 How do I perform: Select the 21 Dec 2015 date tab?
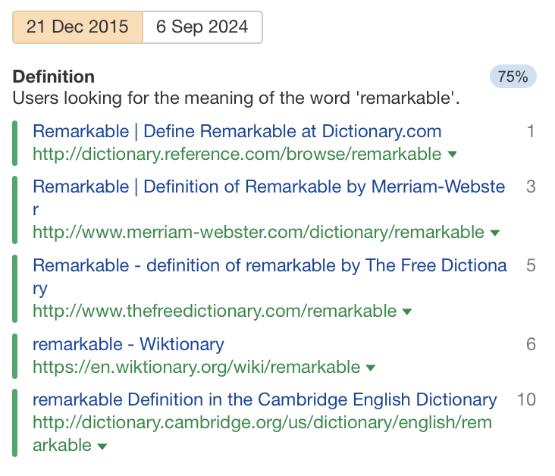tap(77, 27)
